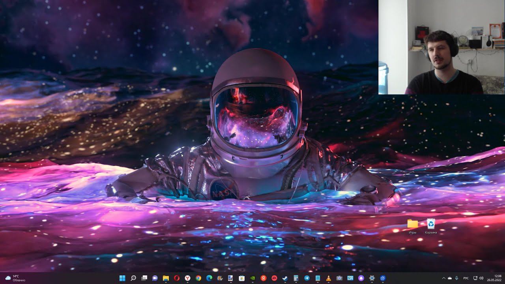
Task: Open the red Yandex 'Я' taskbar icon
Action: click(263, 278)
